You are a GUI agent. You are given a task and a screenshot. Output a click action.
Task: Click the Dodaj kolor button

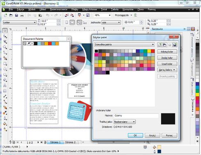[167, 58]
